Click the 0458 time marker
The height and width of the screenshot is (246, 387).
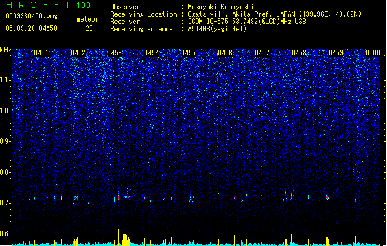pos(299,53)
